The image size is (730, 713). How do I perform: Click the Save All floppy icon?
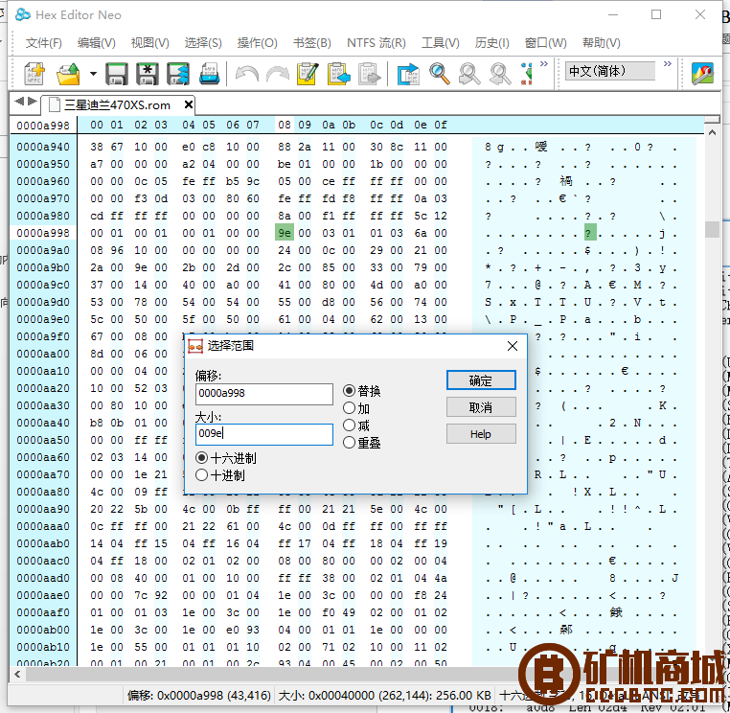(x=178, y=74)
